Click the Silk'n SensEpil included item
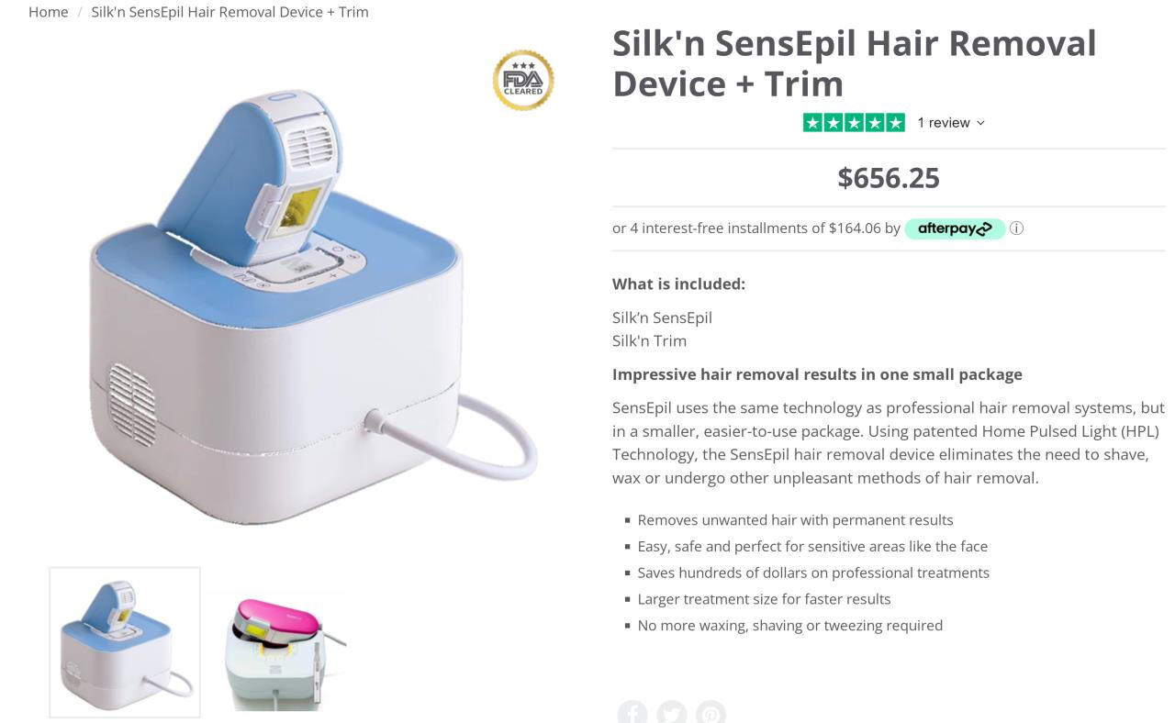This screenshot has height=723, width=1175. [662, 317]
